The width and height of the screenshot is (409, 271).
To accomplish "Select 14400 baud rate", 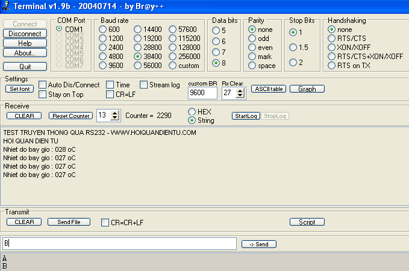I will pos(138,30).
